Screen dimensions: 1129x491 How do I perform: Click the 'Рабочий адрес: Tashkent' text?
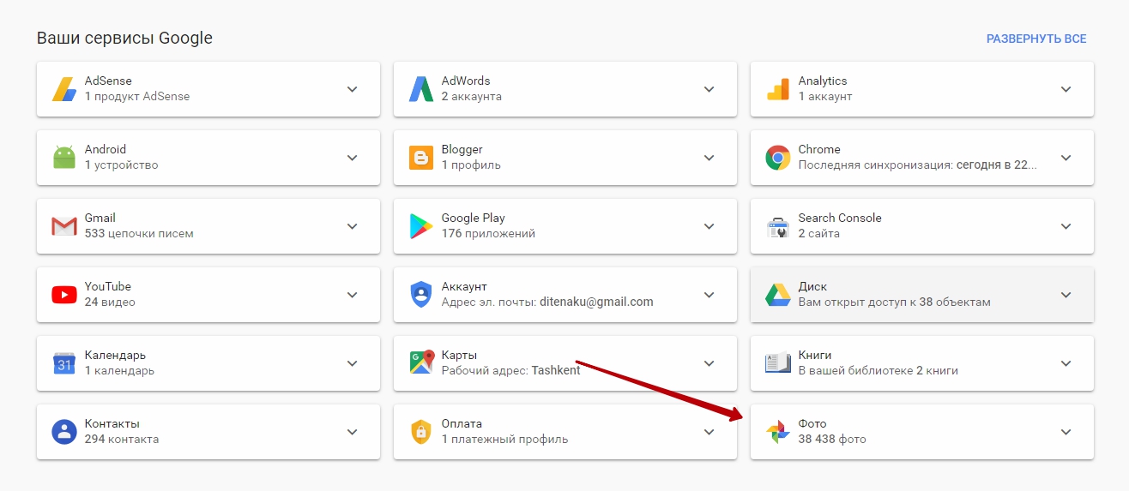pyautogui.click(x=510, y=371)
